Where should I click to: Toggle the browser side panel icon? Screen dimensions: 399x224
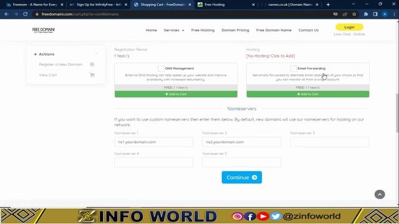(375, 14)
